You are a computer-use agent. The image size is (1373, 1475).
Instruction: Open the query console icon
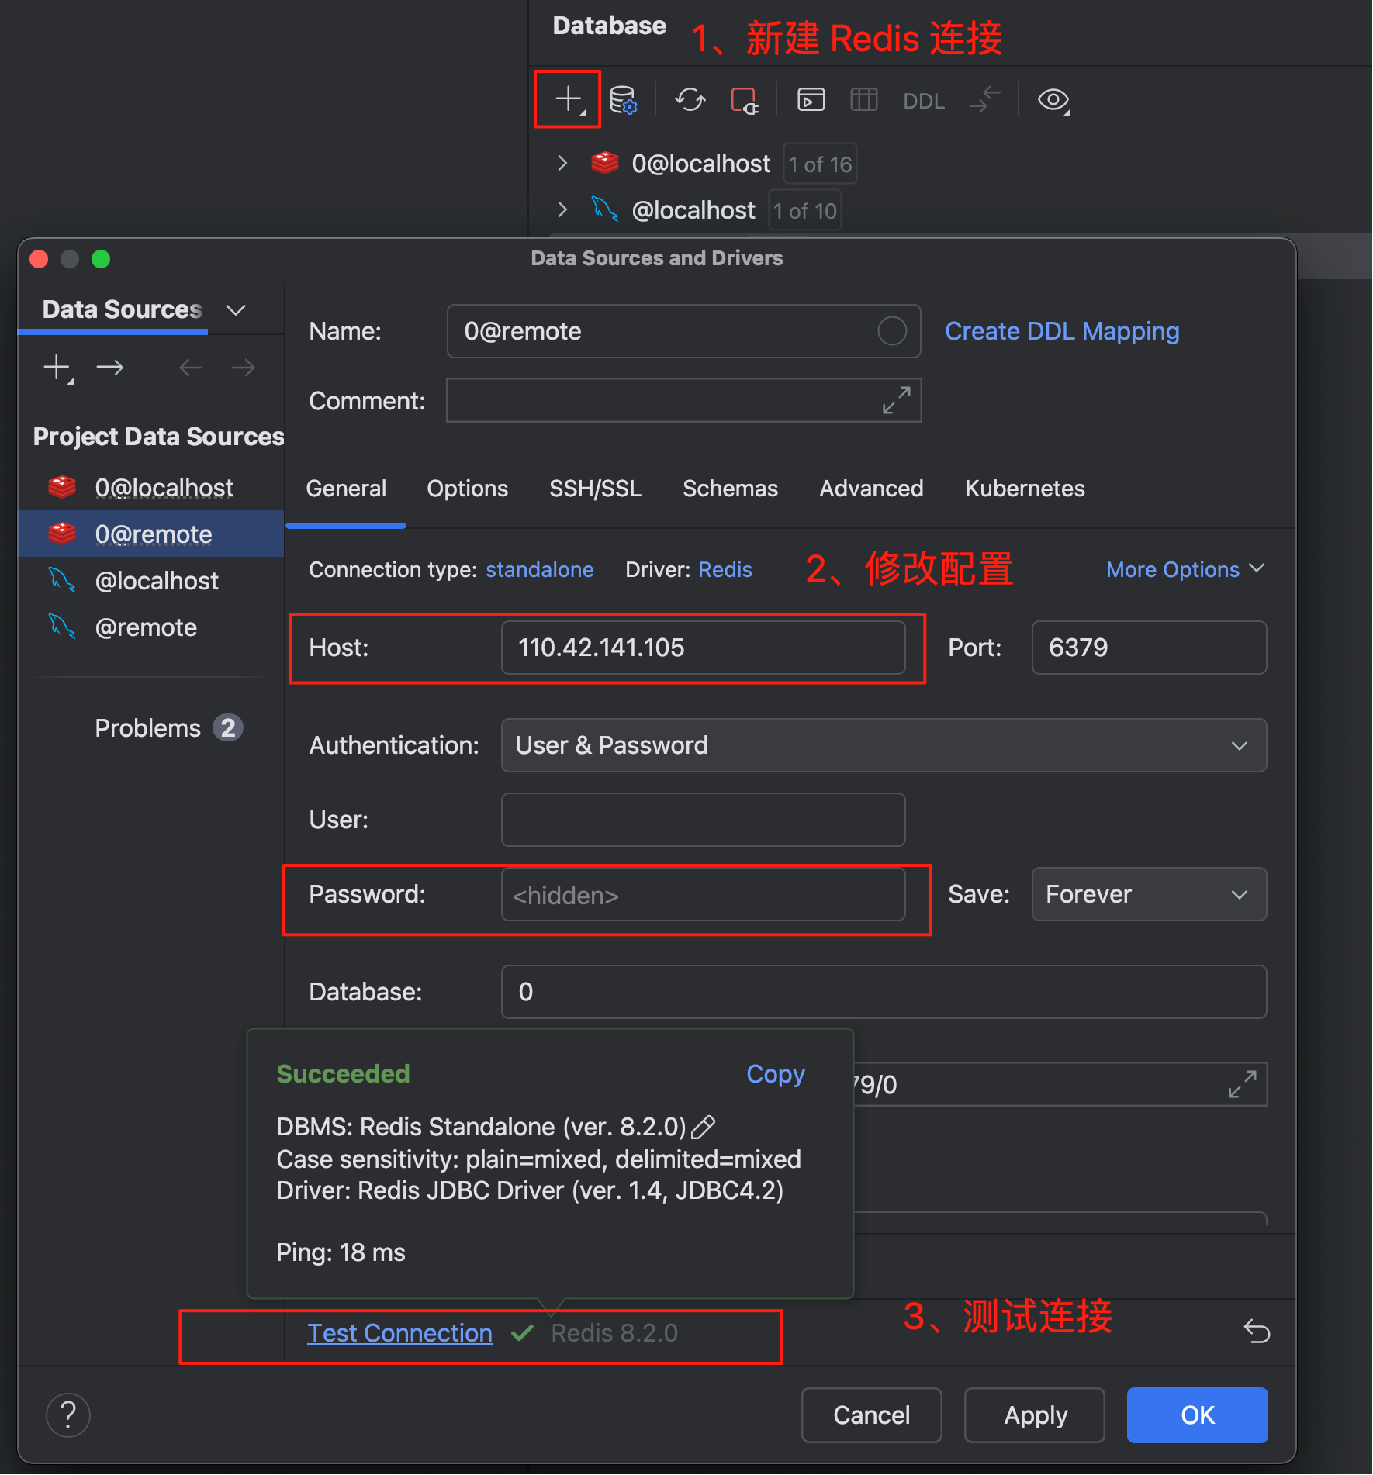coord(811,100)
